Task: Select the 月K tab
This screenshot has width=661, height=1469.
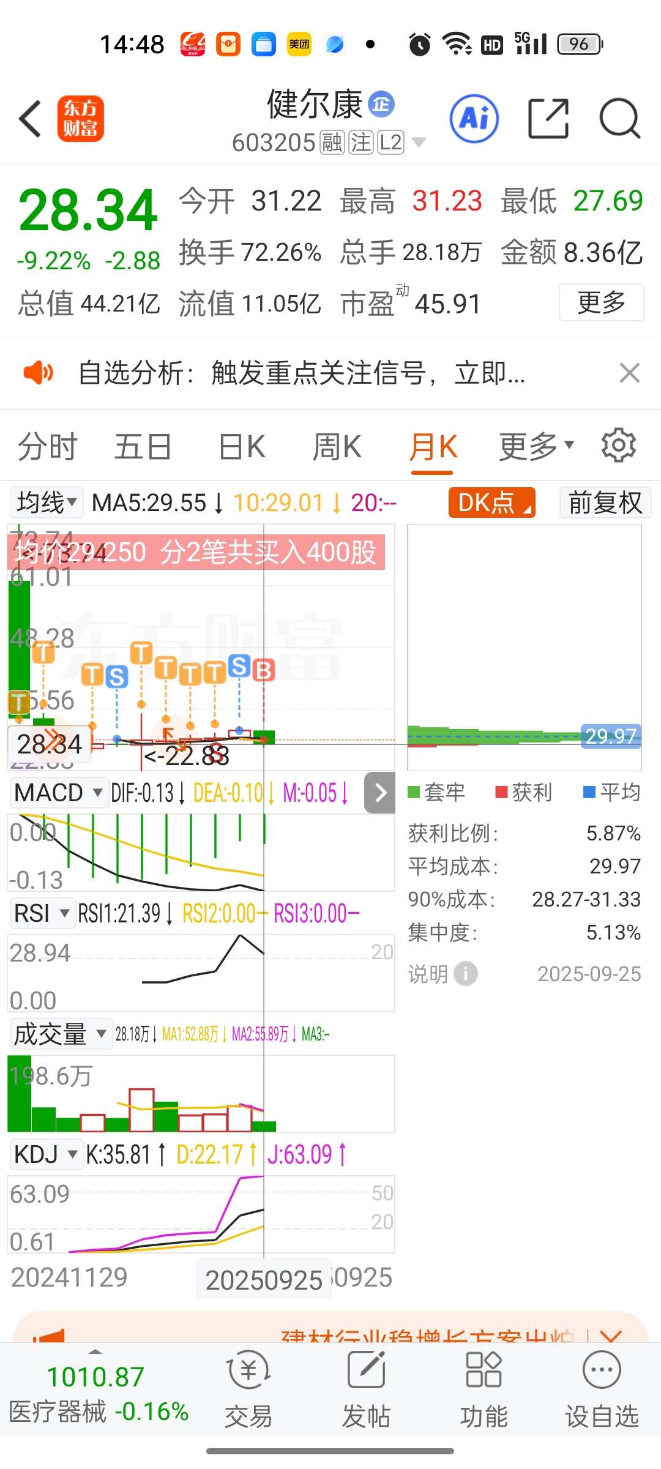Action: click(433, 446)
